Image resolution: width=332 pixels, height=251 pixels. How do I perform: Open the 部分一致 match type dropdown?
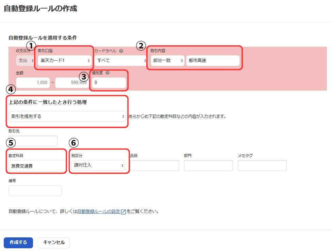coord(167,61)
